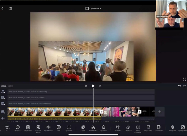This screenshot has width=187, height=136.
Task: Open the tutorial book icon
Action: pos(10,8)
